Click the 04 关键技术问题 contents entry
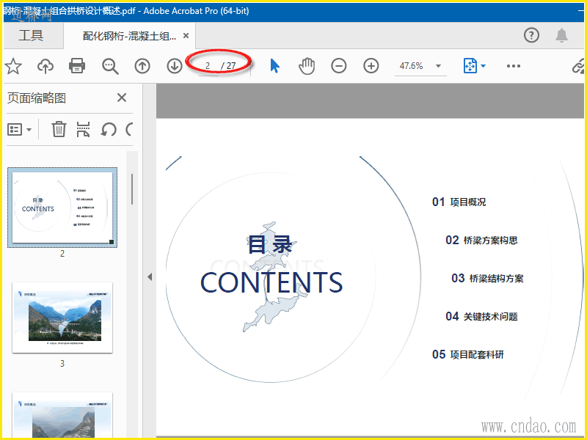The image size is (587, 440). pos(481,317)
